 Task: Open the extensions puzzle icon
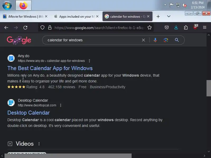point(186,28)
